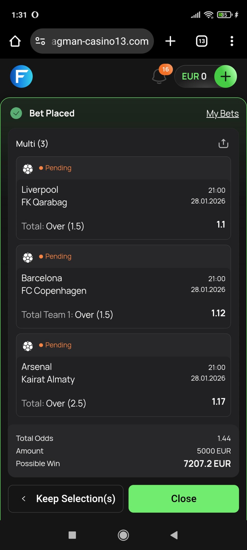Tap the address bar URL field
The width and height of the screenshot is (247, 550).
[100, 41]
